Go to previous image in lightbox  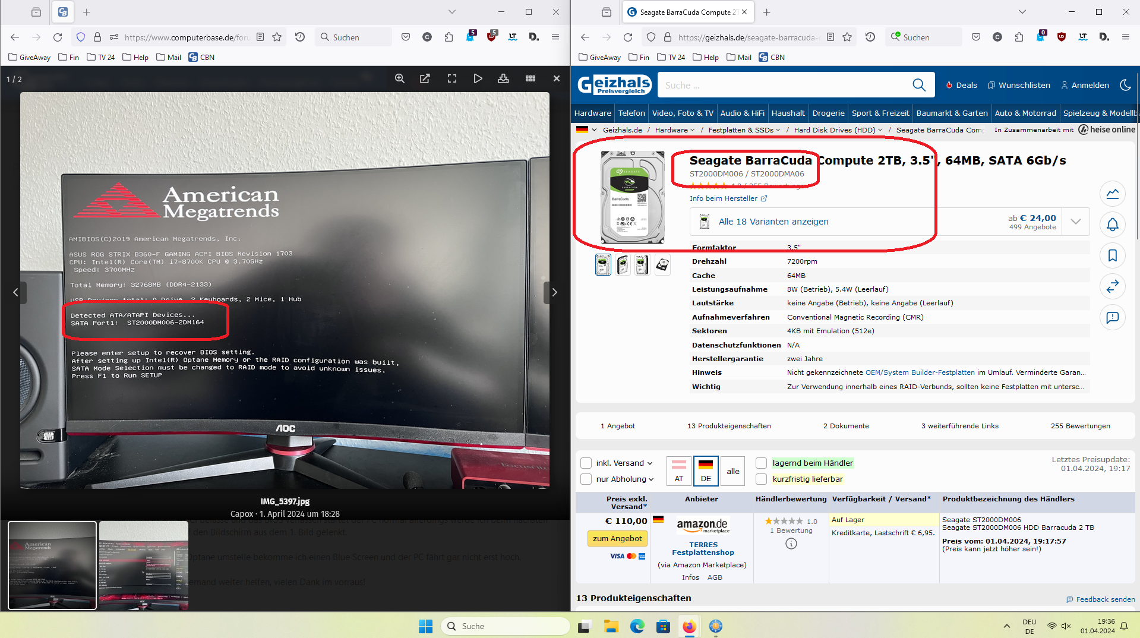(x=16, y=292)
